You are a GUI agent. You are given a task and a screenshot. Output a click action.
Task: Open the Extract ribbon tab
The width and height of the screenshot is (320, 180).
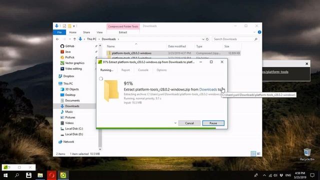123,32
